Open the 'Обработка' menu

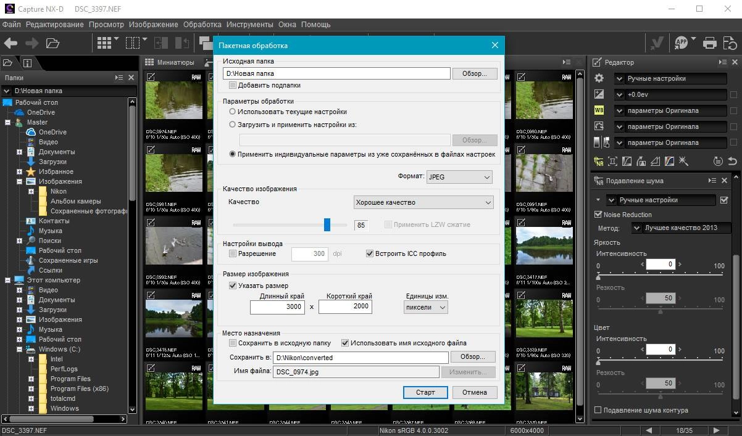tap(202, 25)
